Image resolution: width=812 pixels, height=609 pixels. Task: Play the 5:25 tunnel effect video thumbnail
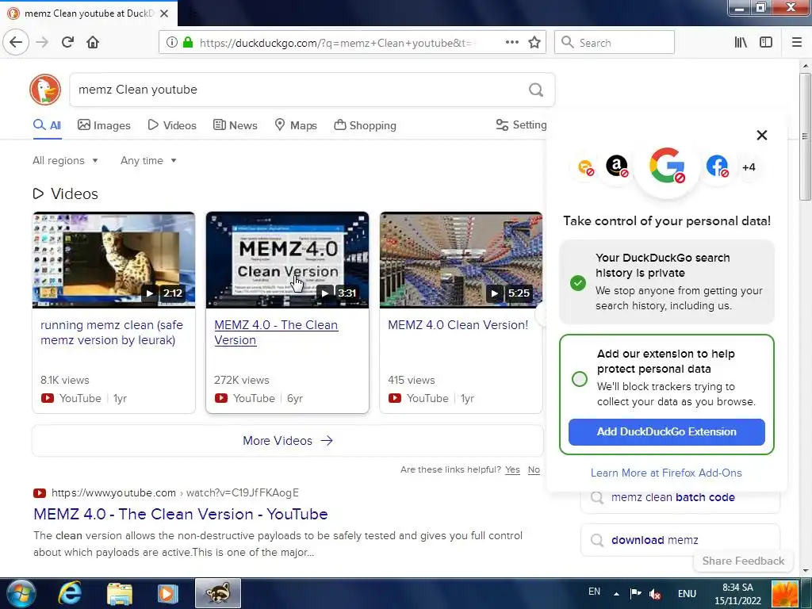pos(461,260)
